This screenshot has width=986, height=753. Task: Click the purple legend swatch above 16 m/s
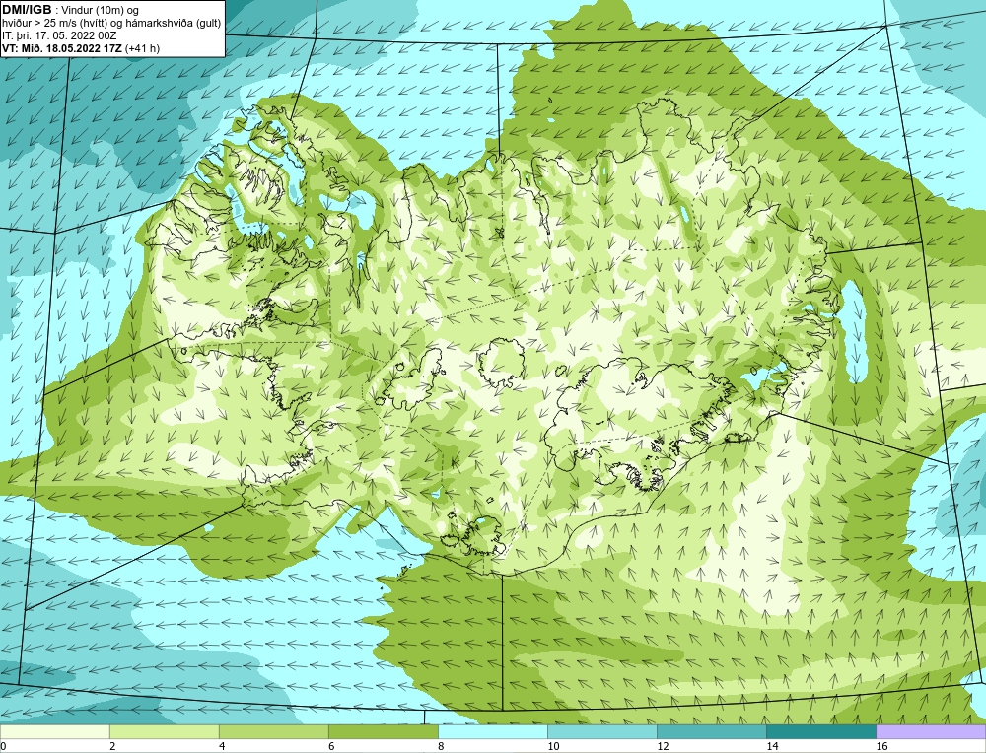tap(931, 731)
